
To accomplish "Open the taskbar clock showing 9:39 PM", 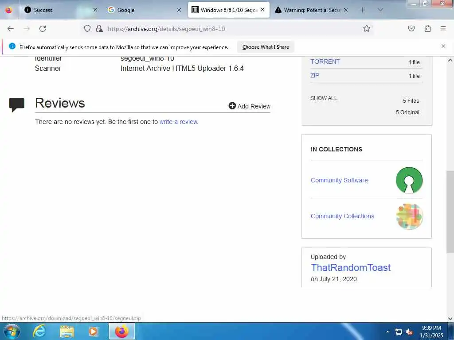I will 431,332.
